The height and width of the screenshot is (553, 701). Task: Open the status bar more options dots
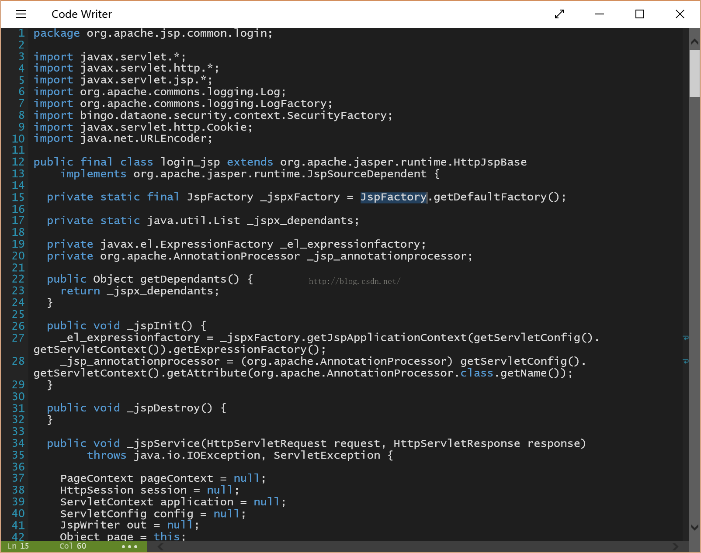[x=129, y=546]
